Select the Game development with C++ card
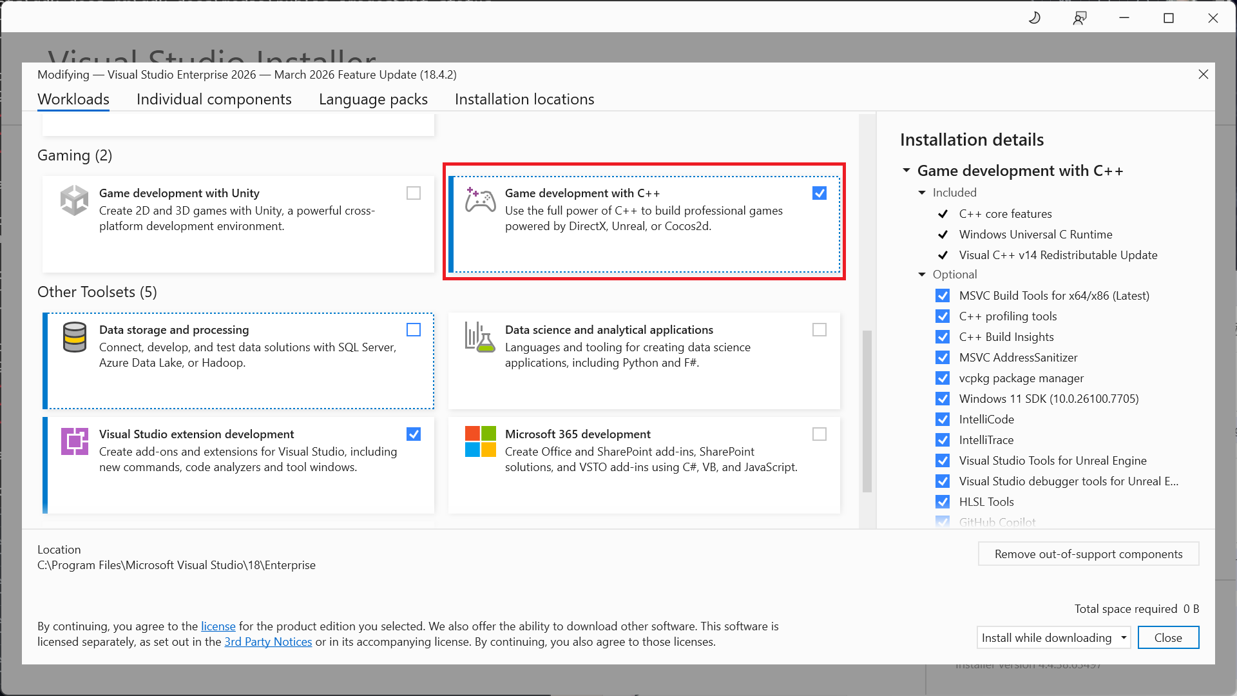 (x=644, y=224)
